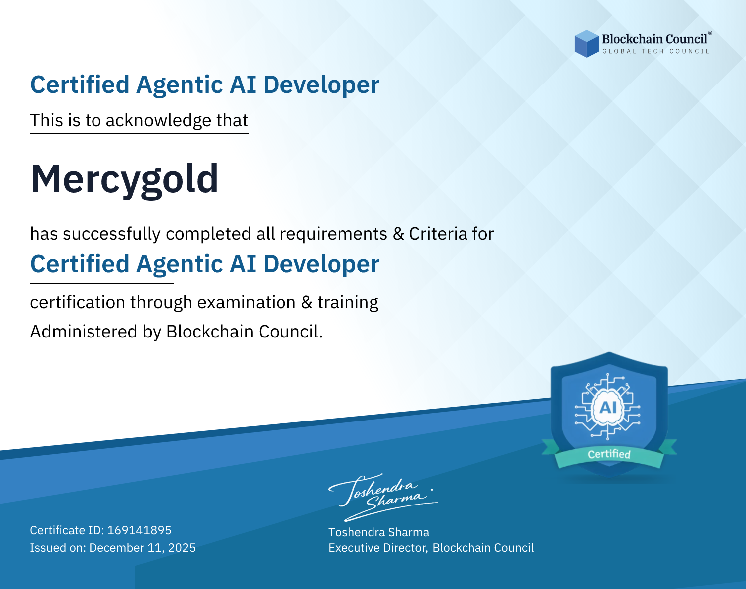The width and height of the screenshot is (746, 589).
Task: Select "certification through examination & training" line
Action: (x=204, y=302)
